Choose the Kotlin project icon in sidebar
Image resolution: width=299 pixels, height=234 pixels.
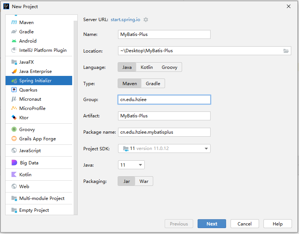(14, 174)
